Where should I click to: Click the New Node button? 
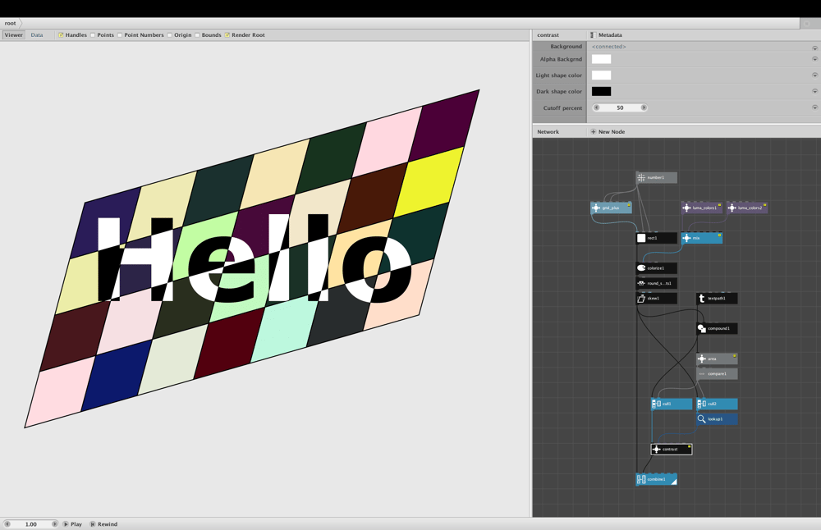(608, 132)
